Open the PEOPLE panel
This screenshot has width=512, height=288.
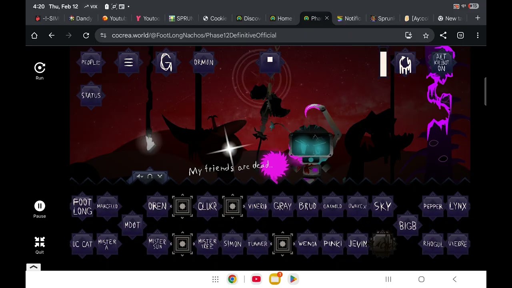(x=91, y=63)
